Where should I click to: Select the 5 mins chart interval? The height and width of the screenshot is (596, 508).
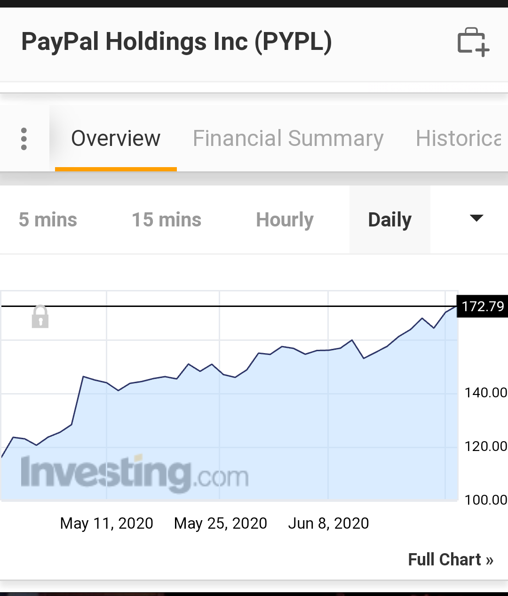[48, 220]
